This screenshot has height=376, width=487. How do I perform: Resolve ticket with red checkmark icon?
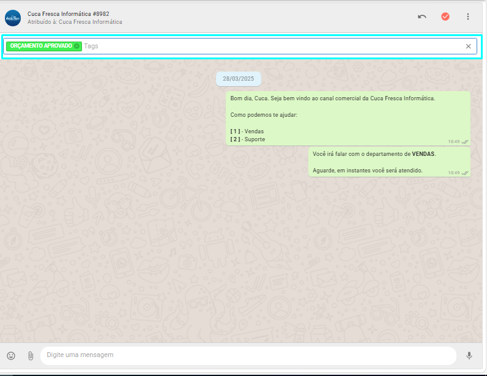(445, 17)
